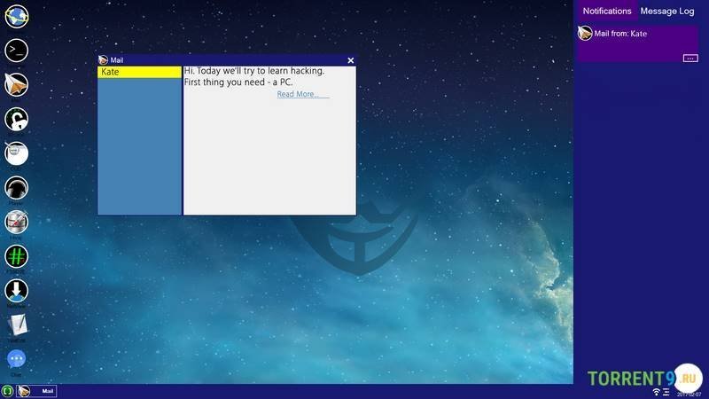The height and width of the screenshot is (399, 709).
Task: Open the blue Chat bubble icon
Action: tap(17, 359)
